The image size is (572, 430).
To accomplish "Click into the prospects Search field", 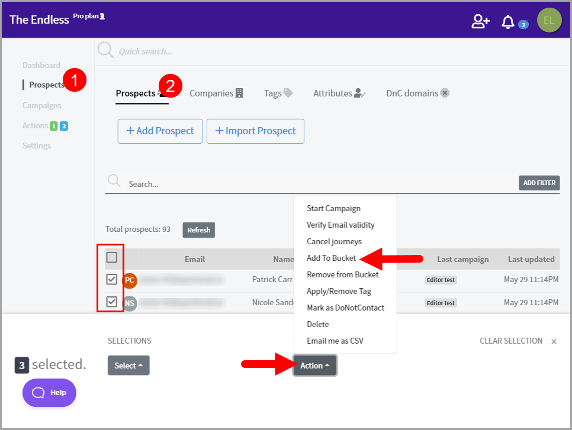I will click(320, 184).
